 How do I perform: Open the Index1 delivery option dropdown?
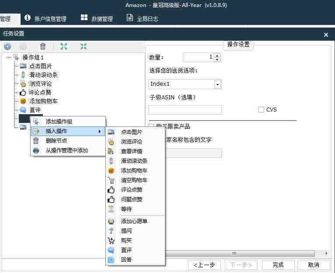pos(217,84)
